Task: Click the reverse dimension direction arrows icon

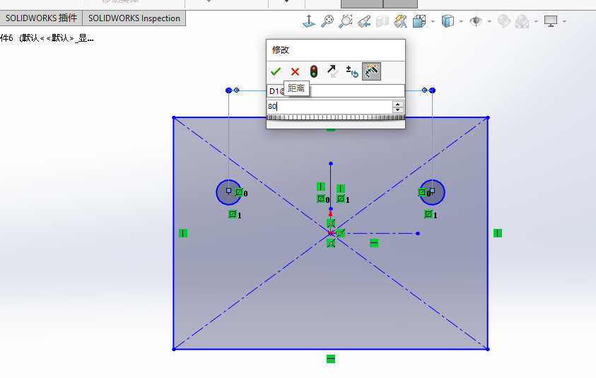Action: click(332, 71)
